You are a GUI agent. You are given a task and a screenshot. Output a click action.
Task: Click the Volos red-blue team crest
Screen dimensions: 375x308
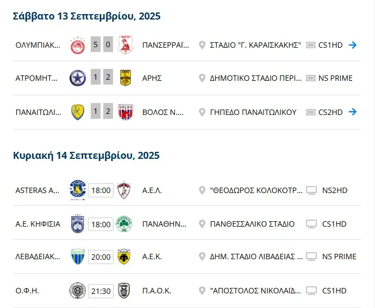click(126, 112)
